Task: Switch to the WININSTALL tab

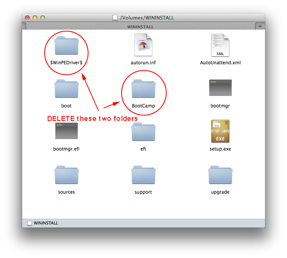Action: point(140,27)
